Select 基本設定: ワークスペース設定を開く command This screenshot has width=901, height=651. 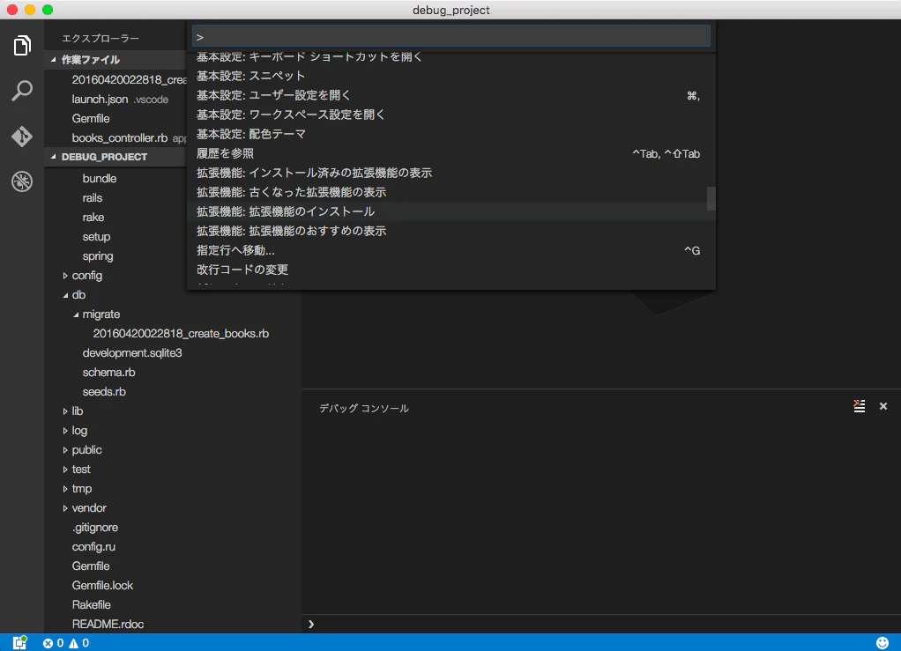pyautogui.click(x=451, y=115)
